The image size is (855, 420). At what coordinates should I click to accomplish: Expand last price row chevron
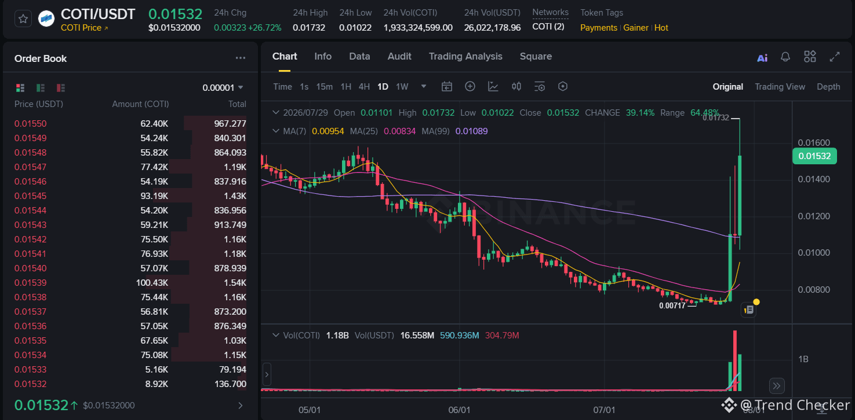click(241, 406)
